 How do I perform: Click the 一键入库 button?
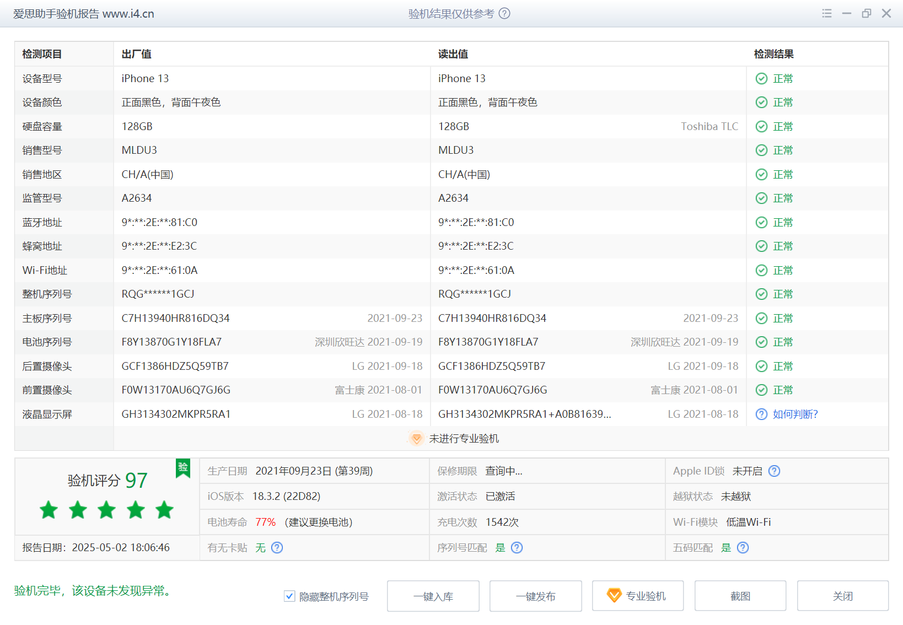[x=433, y=596]
